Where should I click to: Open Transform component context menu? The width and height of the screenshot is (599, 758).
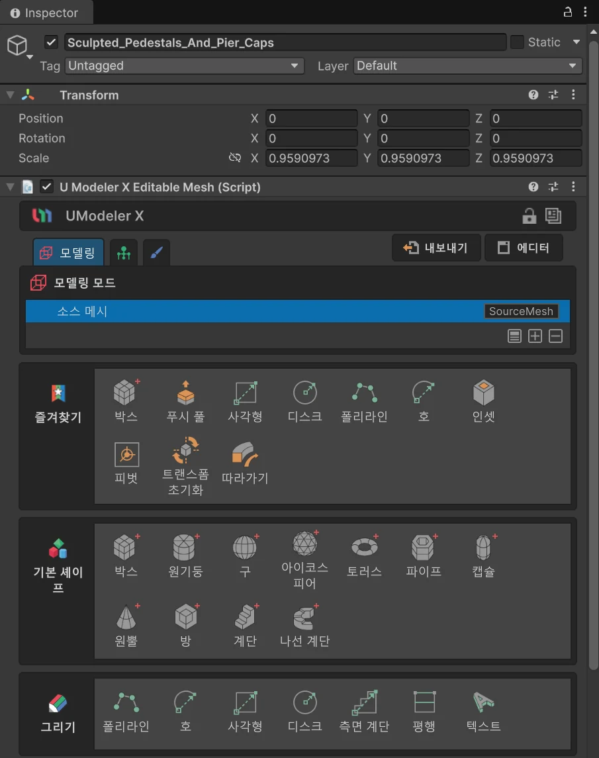(x=573, y=95)
